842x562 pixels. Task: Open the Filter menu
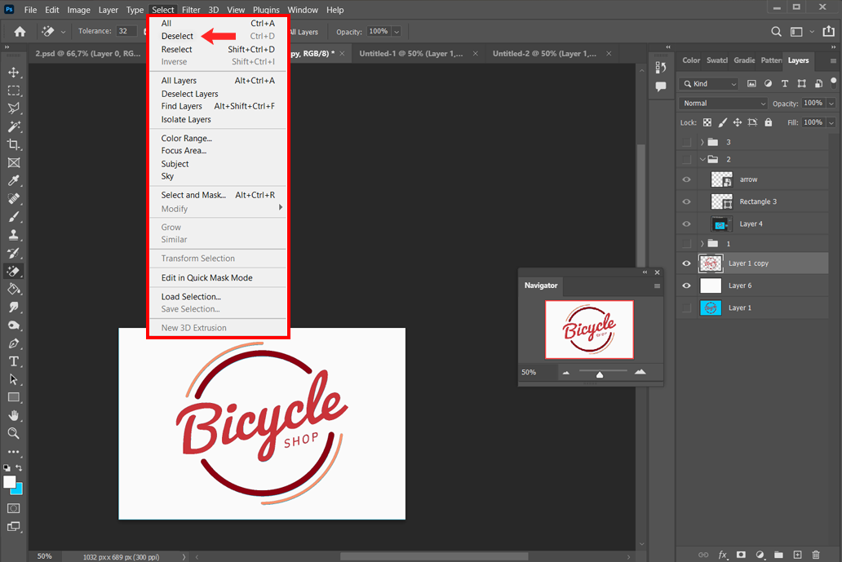pos(191,10)
